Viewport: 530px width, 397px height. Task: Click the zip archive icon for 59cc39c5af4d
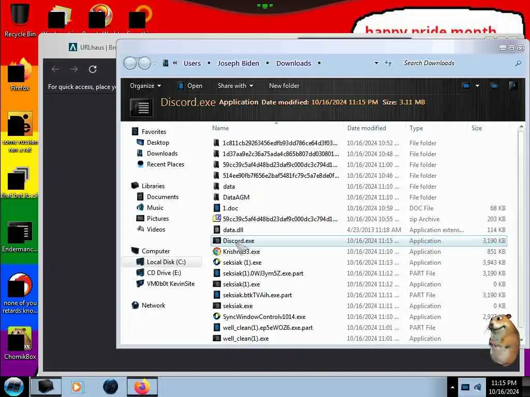[x=217, y=219]
